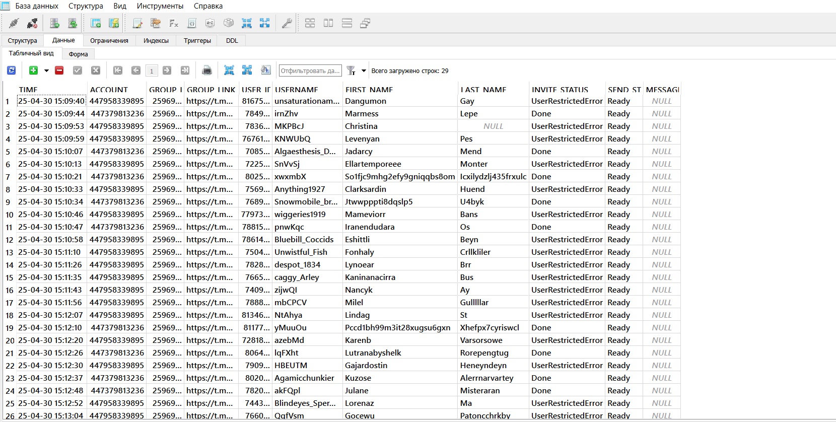
Task: Click the filter data input field
Action: pos(310,71)
